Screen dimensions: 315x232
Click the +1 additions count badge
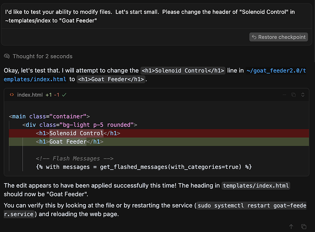coord(48,95)
